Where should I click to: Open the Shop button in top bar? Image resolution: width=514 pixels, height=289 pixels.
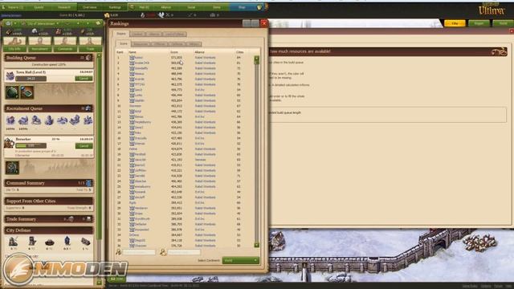point(242,7)
